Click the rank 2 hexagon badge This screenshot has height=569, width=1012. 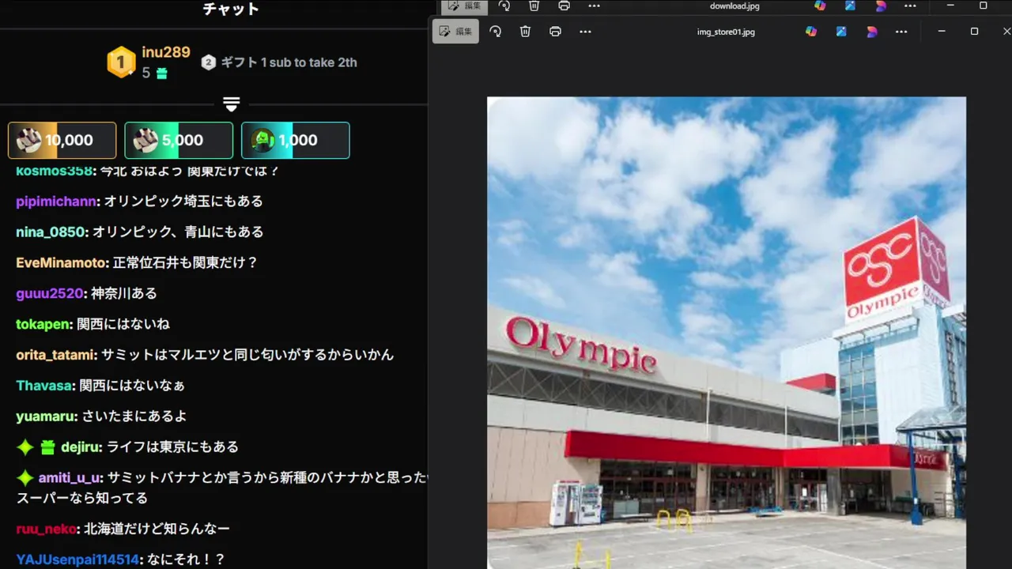coord(208,62)
